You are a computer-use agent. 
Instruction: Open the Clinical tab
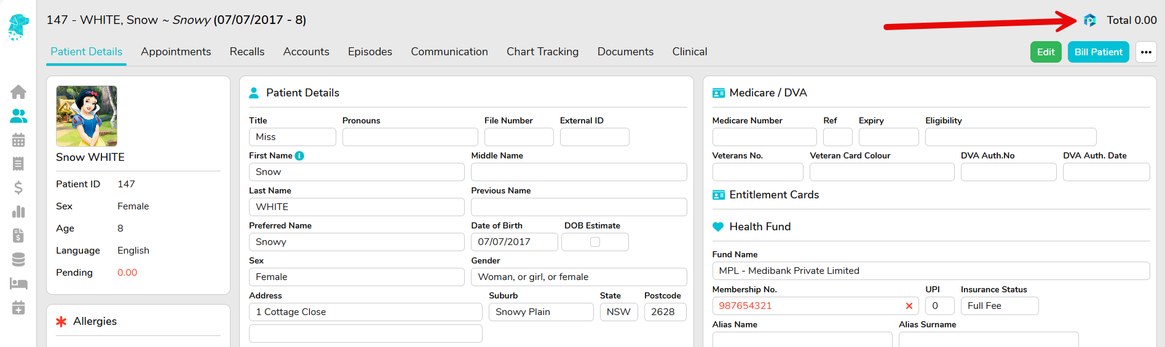689,52
